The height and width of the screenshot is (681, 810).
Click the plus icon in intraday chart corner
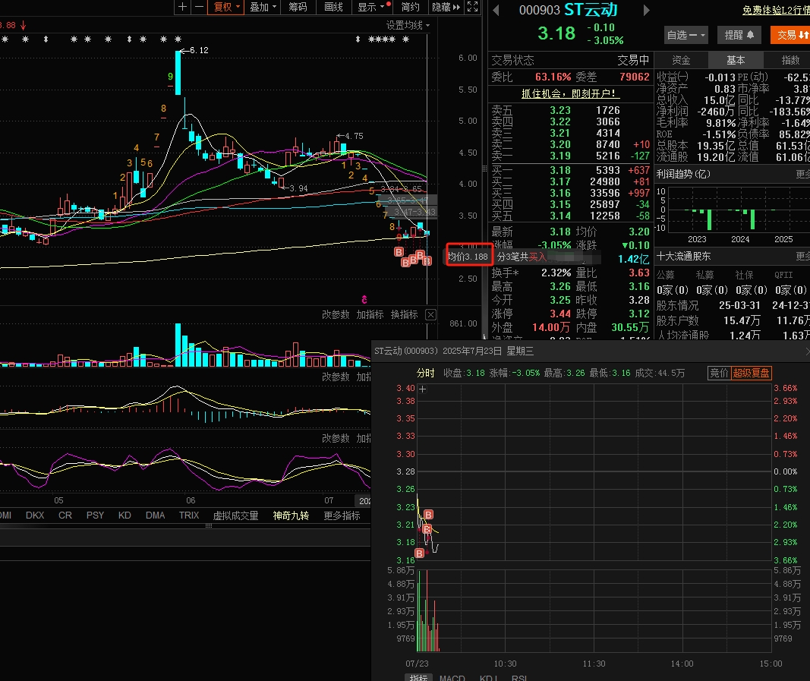point(423,389)
